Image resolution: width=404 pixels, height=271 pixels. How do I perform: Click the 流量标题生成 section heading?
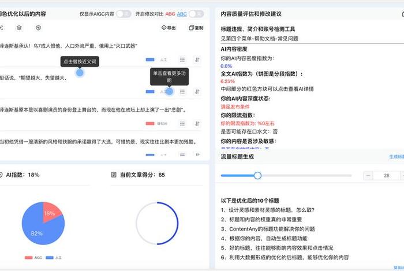coord(237,156)
